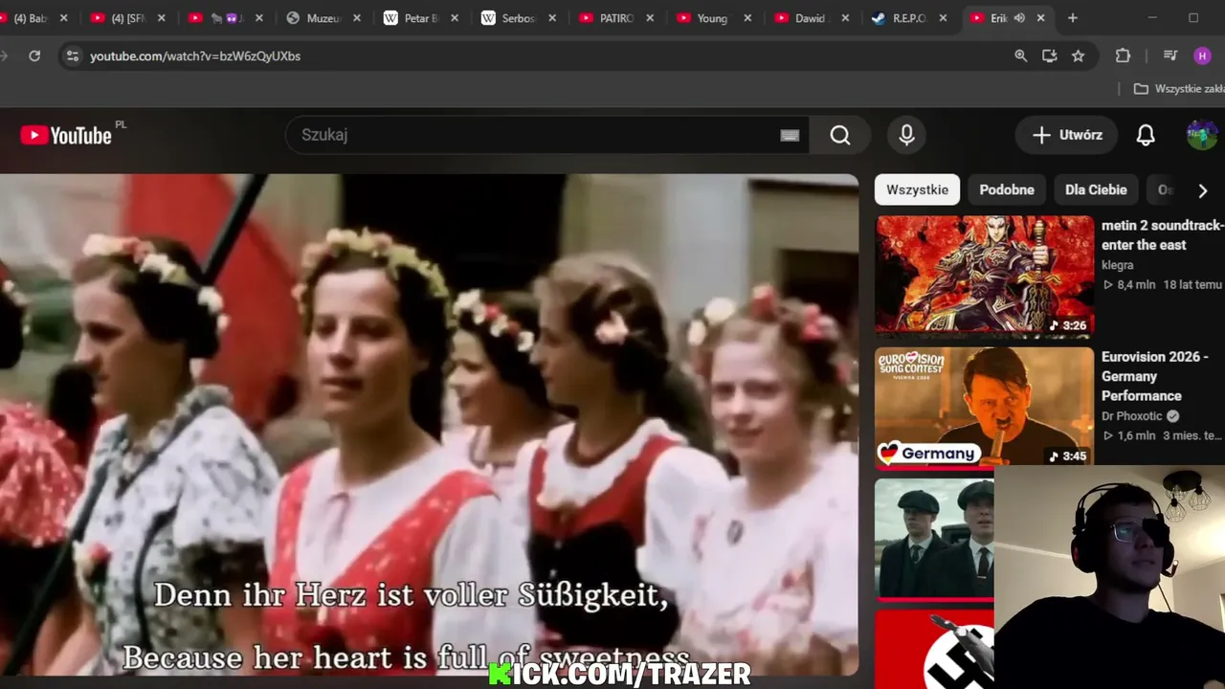This screenshot has height=689, width=1225.
Task: Close the active Erika tab
Action: point(1041,18)
